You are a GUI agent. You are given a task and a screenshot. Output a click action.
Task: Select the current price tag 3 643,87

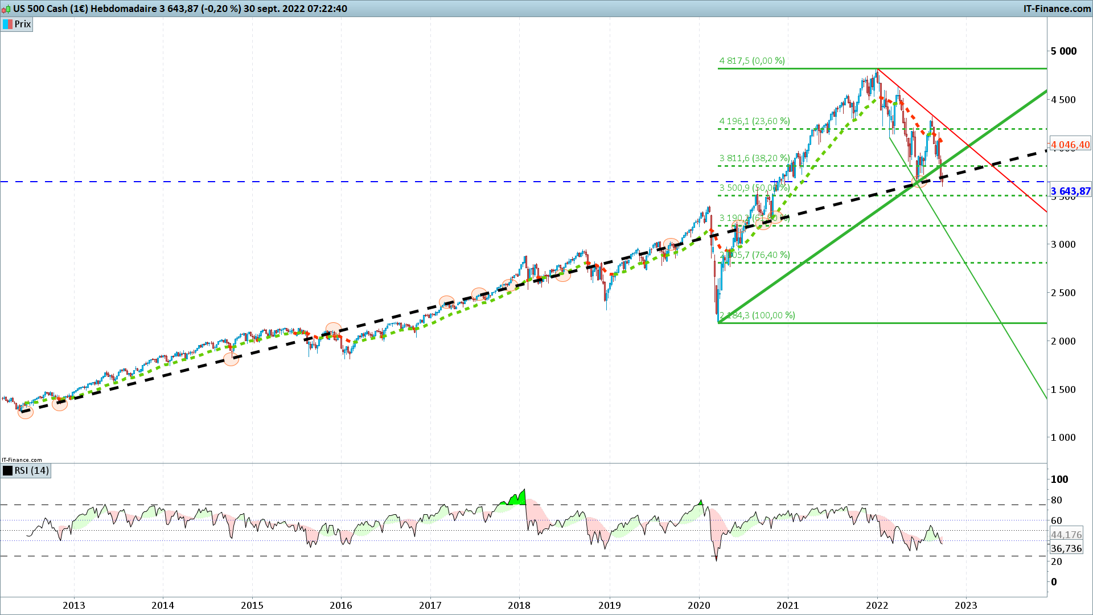pos(1070,191)
